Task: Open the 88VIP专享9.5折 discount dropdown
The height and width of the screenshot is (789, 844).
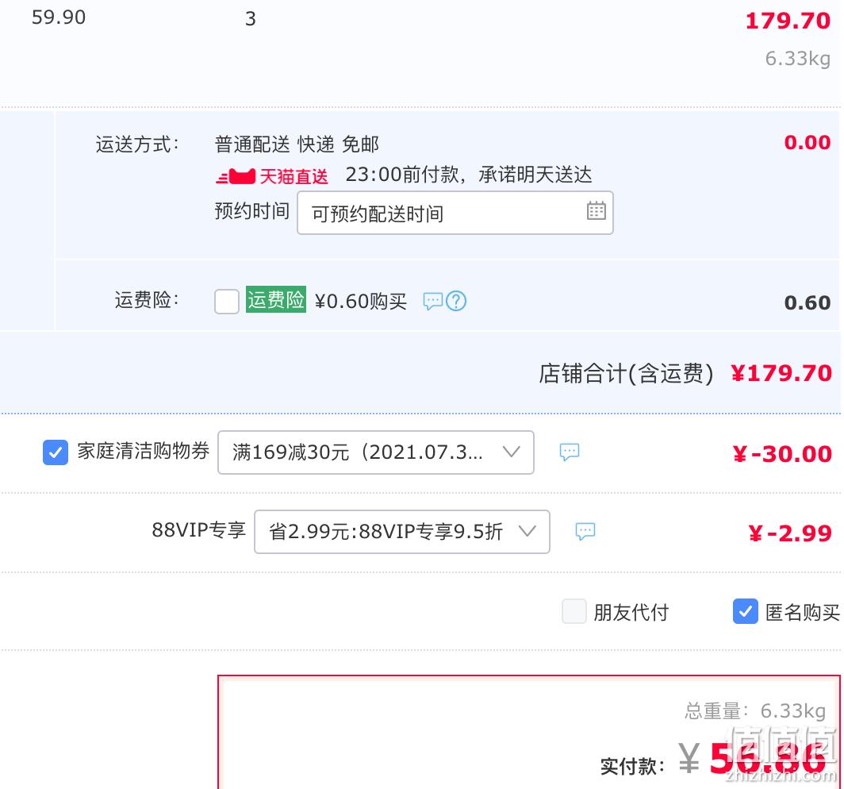Action: tap(402, 532)
